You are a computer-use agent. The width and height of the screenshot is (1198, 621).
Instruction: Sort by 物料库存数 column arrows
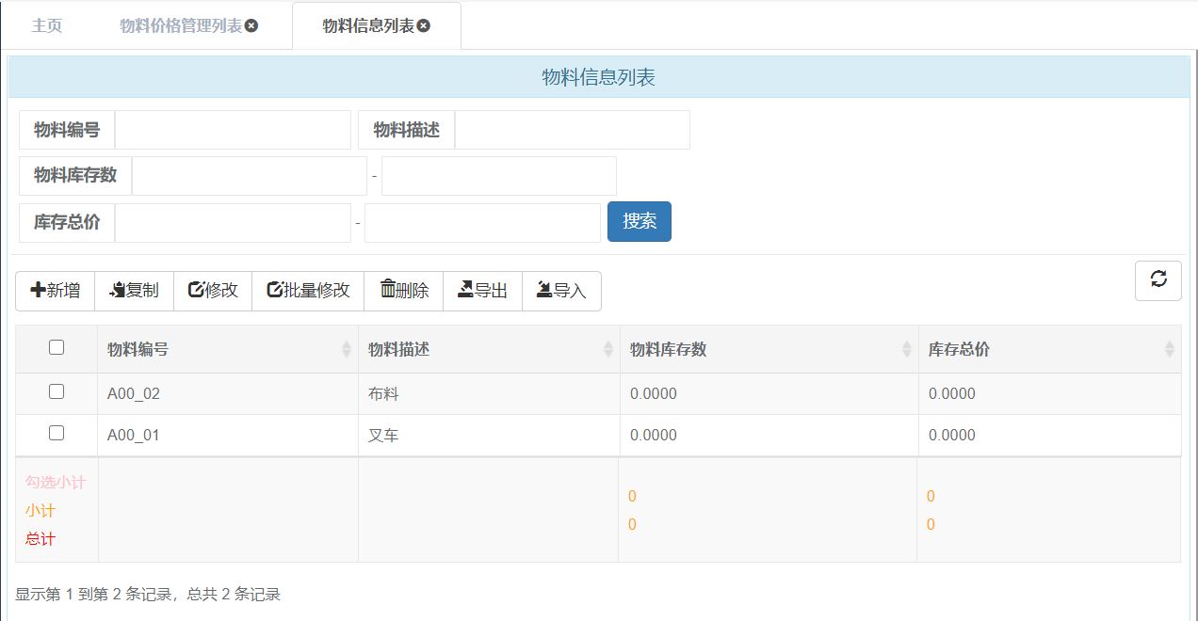[x=907, y=349]
